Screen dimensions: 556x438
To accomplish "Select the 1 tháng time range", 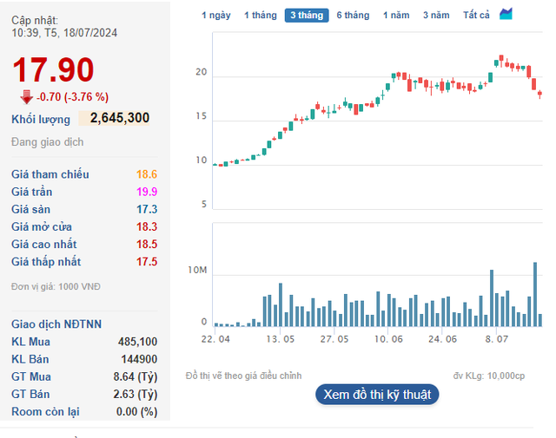I will point(261,16).
